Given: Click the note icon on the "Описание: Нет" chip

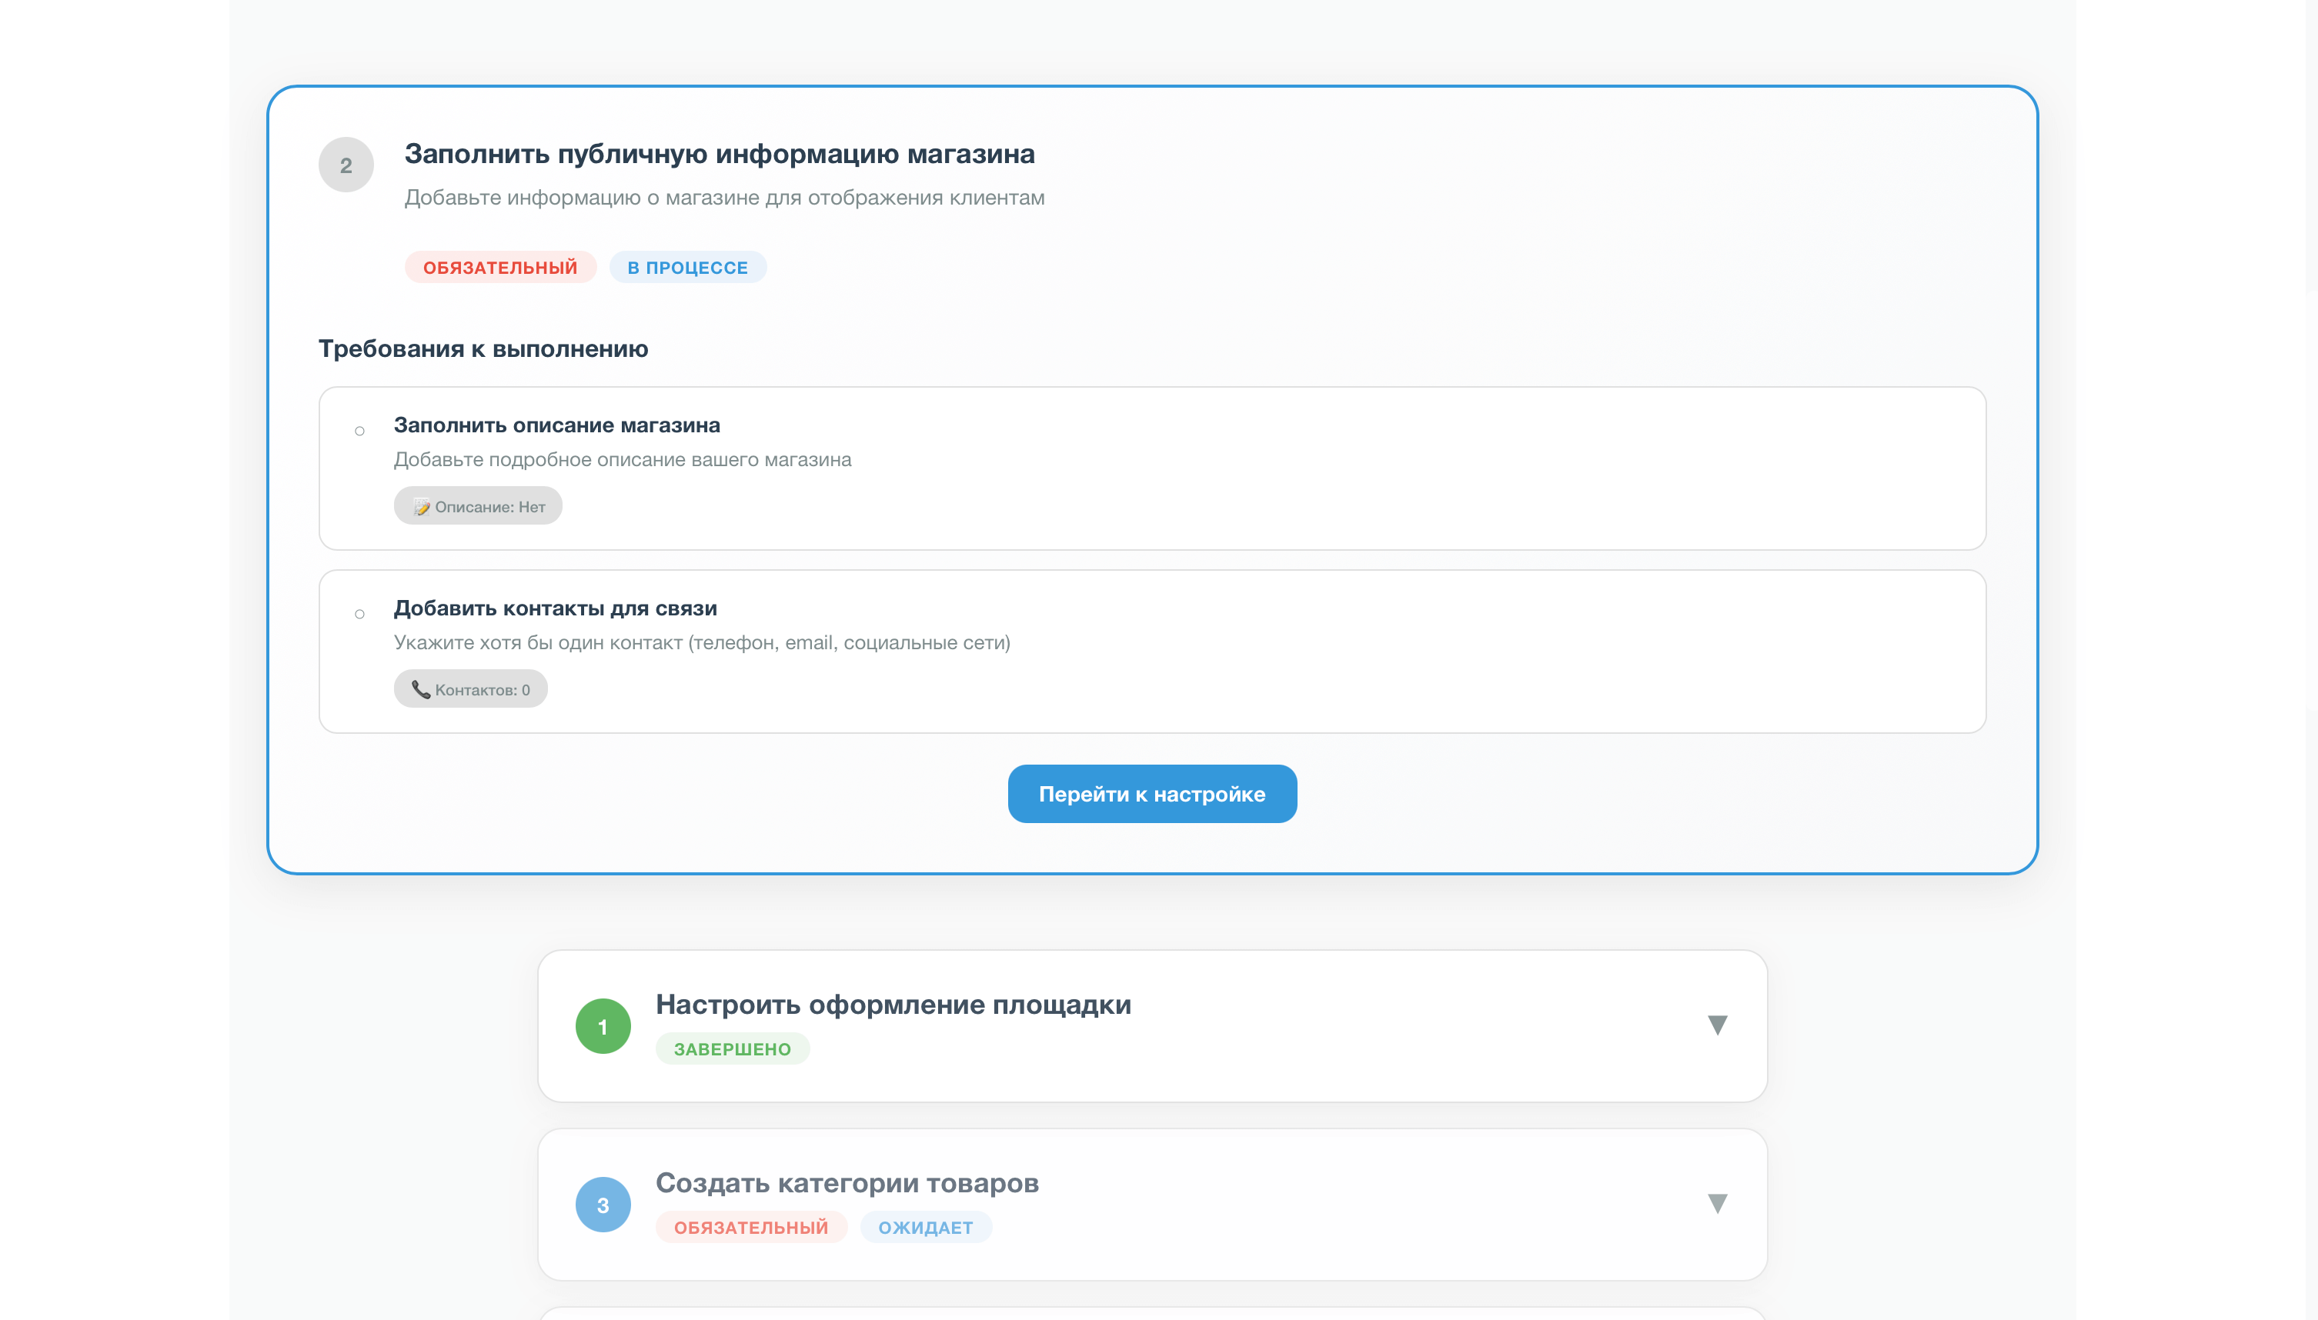Looking at the screenshot, I should [x=422, y=506].
